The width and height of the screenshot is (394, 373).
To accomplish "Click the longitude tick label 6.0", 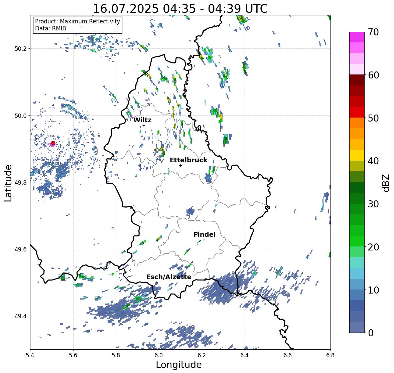I will [159, 355].
